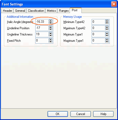This screenshot has width=118, height=120.
Task: Click the OK button
Action: coord(58,114)
